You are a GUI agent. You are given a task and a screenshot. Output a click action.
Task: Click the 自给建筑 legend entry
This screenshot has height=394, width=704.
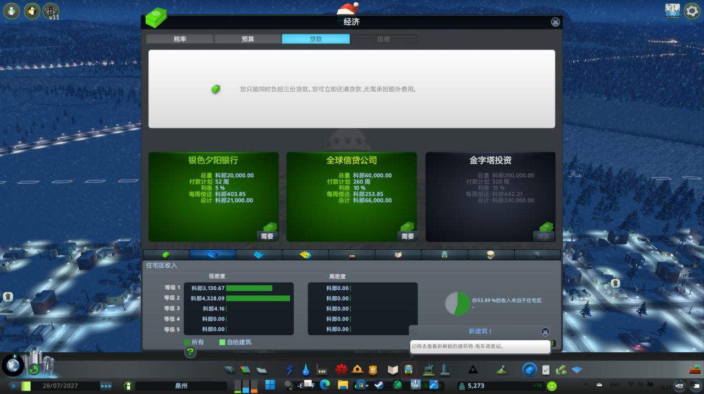click(235, 342)
